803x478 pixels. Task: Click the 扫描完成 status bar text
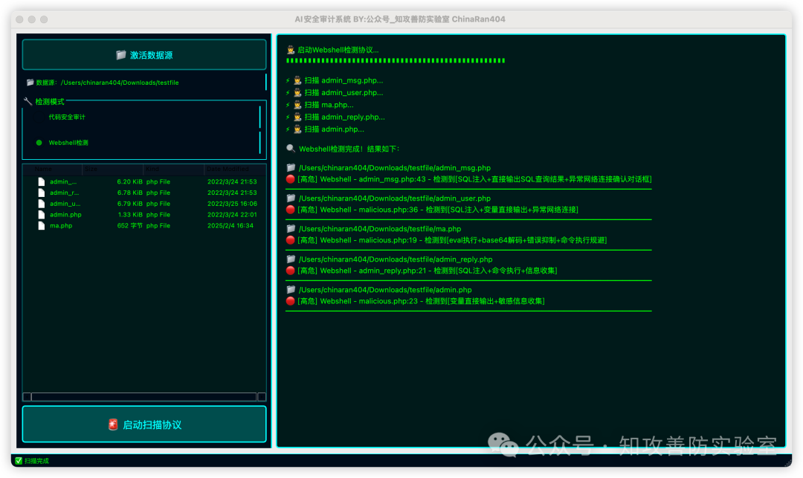coord(37,461)
